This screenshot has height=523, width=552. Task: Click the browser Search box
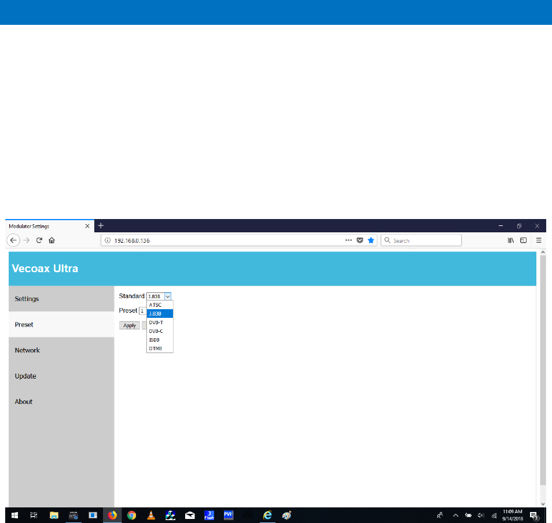(x=421, y=240)
